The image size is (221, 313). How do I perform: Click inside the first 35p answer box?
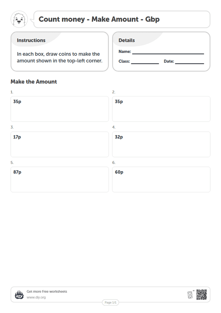coord(60,109)
